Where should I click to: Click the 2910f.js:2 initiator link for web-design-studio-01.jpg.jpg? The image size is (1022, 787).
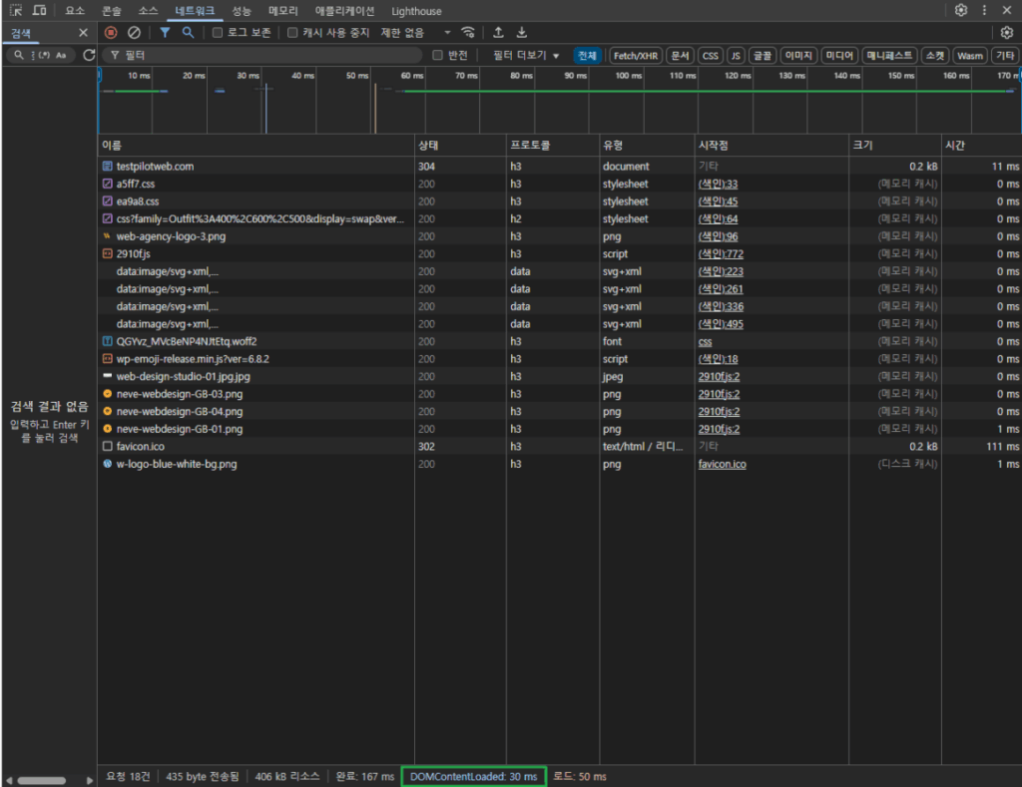click(x=719, y=376)
